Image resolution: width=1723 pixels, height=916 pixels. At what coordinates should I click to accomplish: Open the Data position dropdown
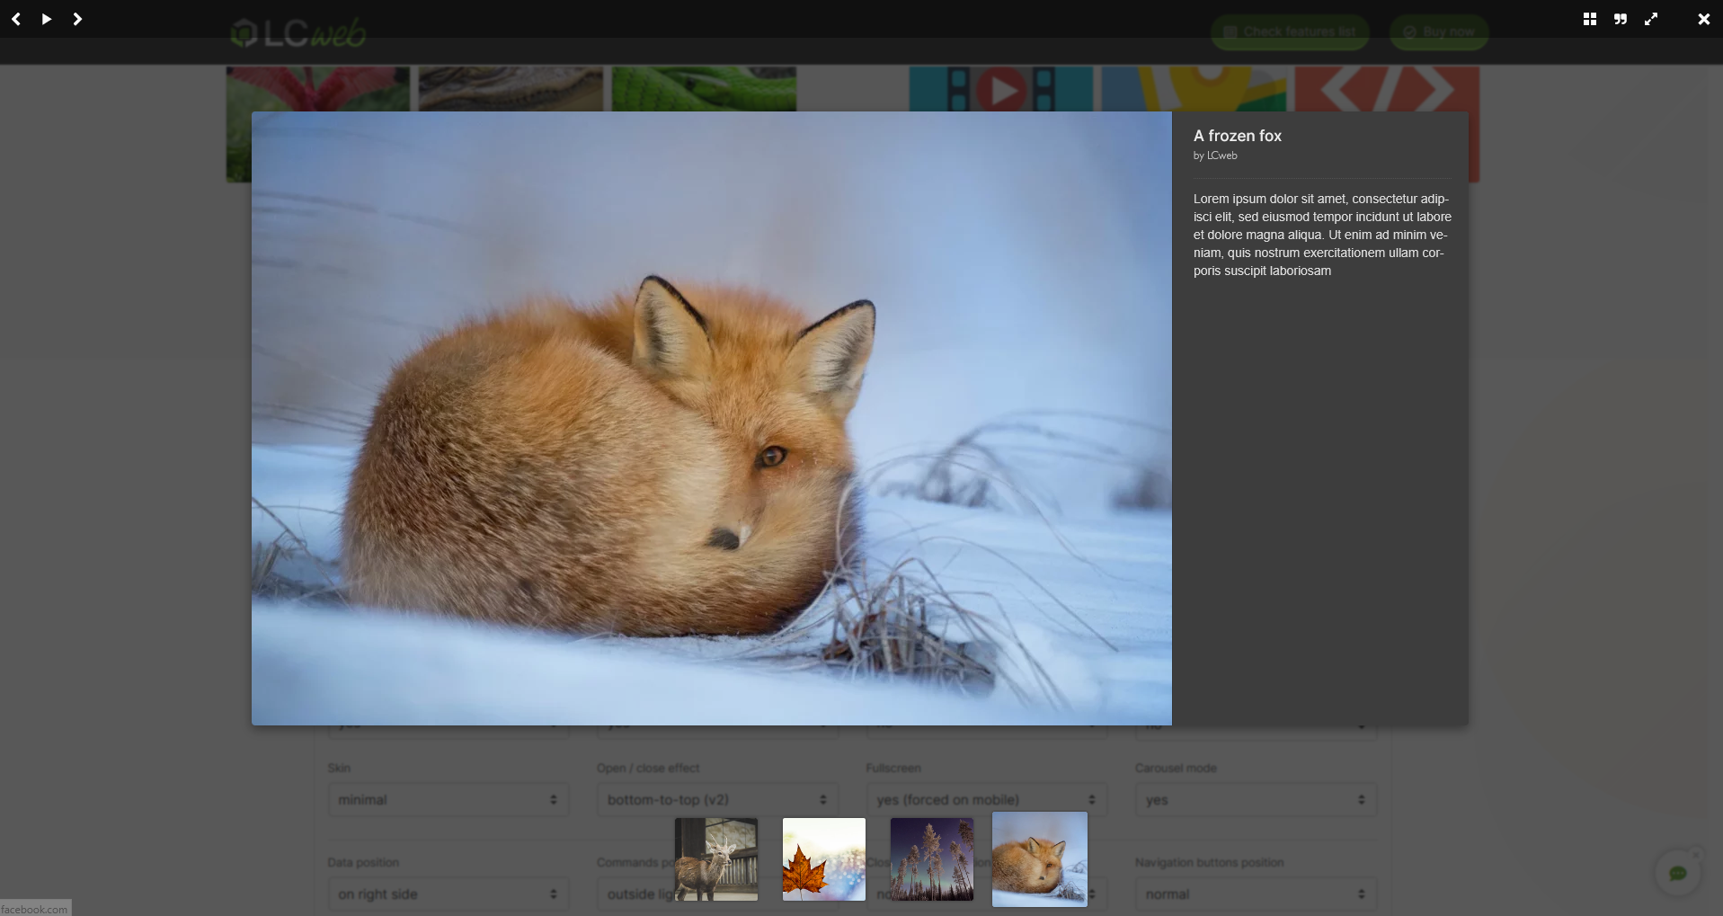coord(449,894)
